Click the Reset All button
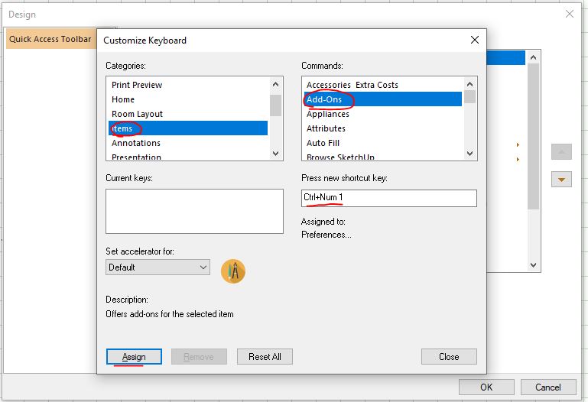Image resolution: width=588 pixels, height=402 pixels. click(265, 357)
